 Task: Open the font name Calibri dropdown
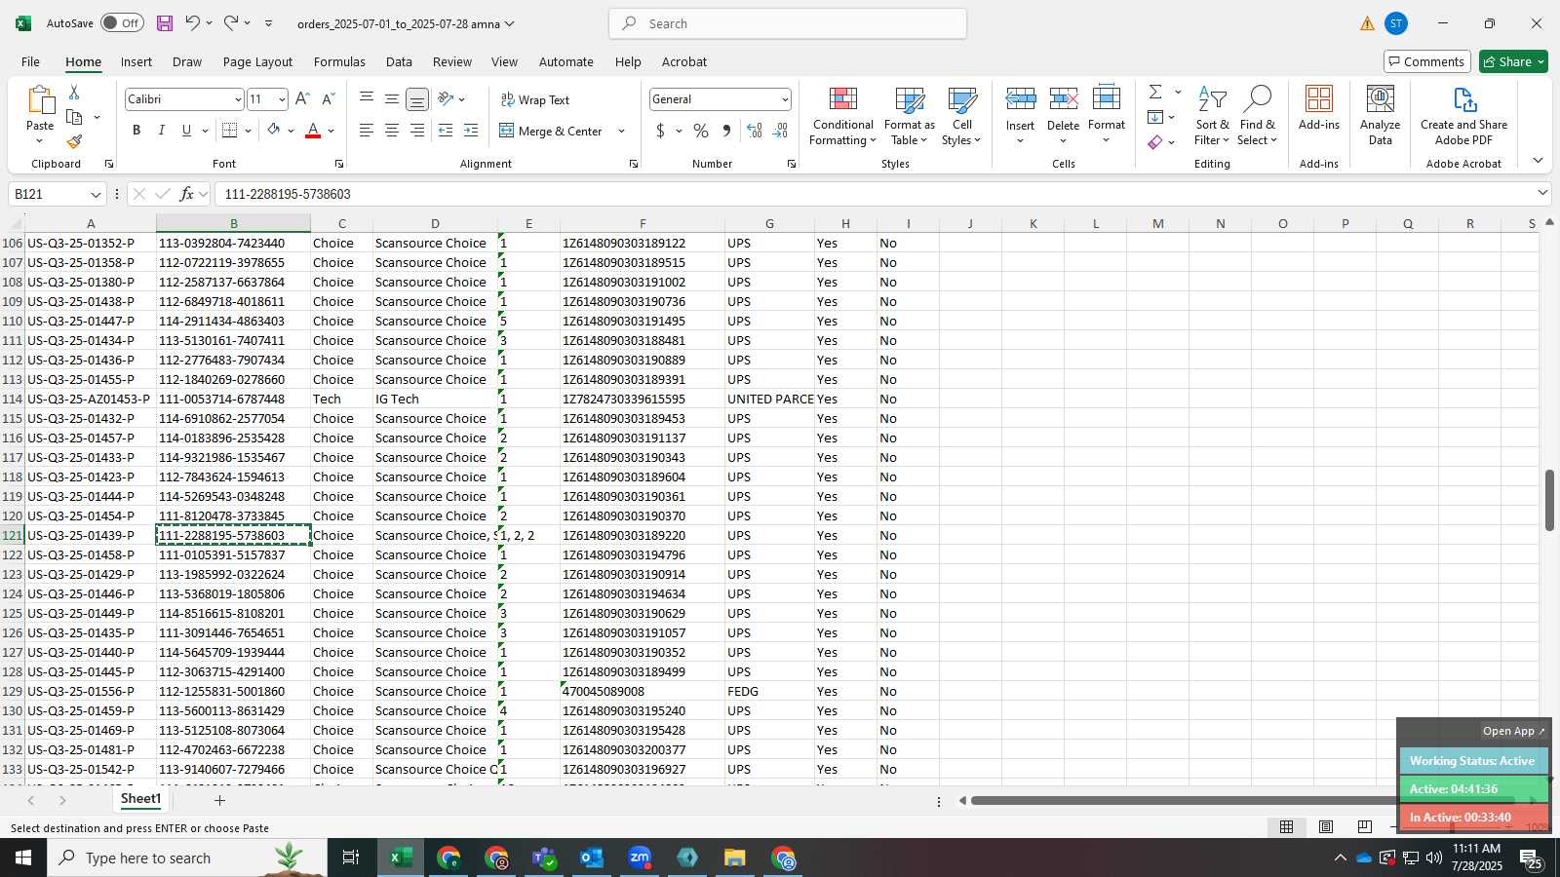pyautogui.click(x=237, y=99)
